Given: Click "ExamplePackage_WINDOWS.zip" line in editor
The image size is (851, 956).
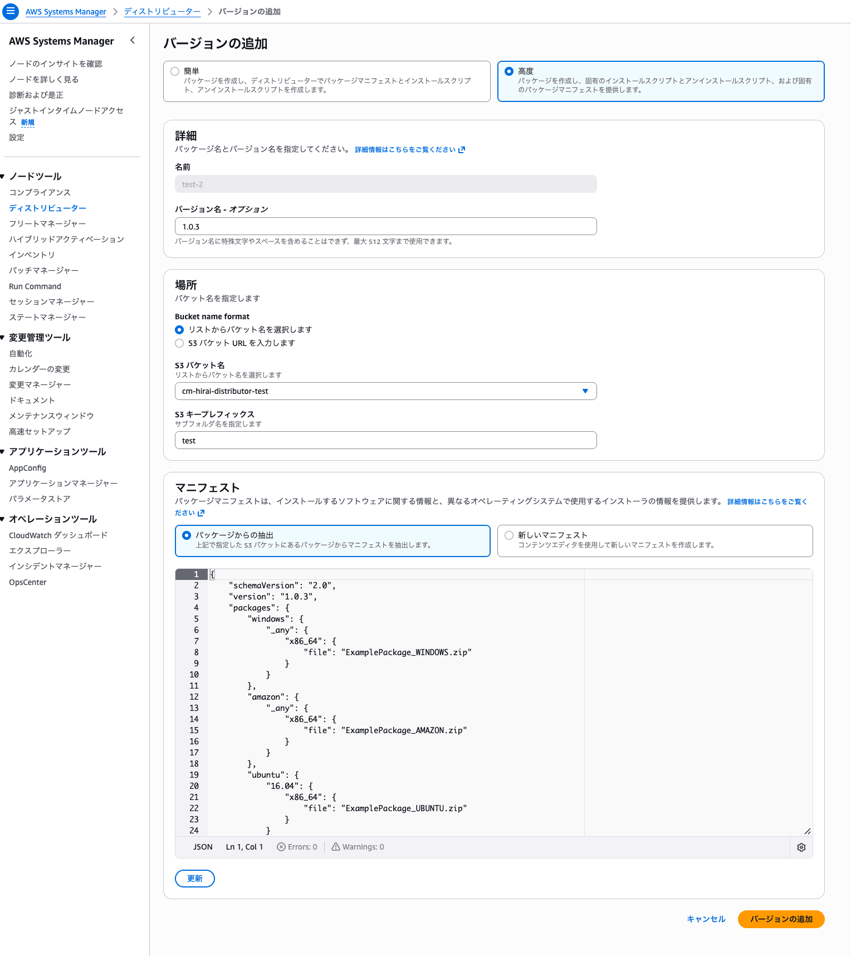Looking at the screenshot, I should [x=388, y=652].
